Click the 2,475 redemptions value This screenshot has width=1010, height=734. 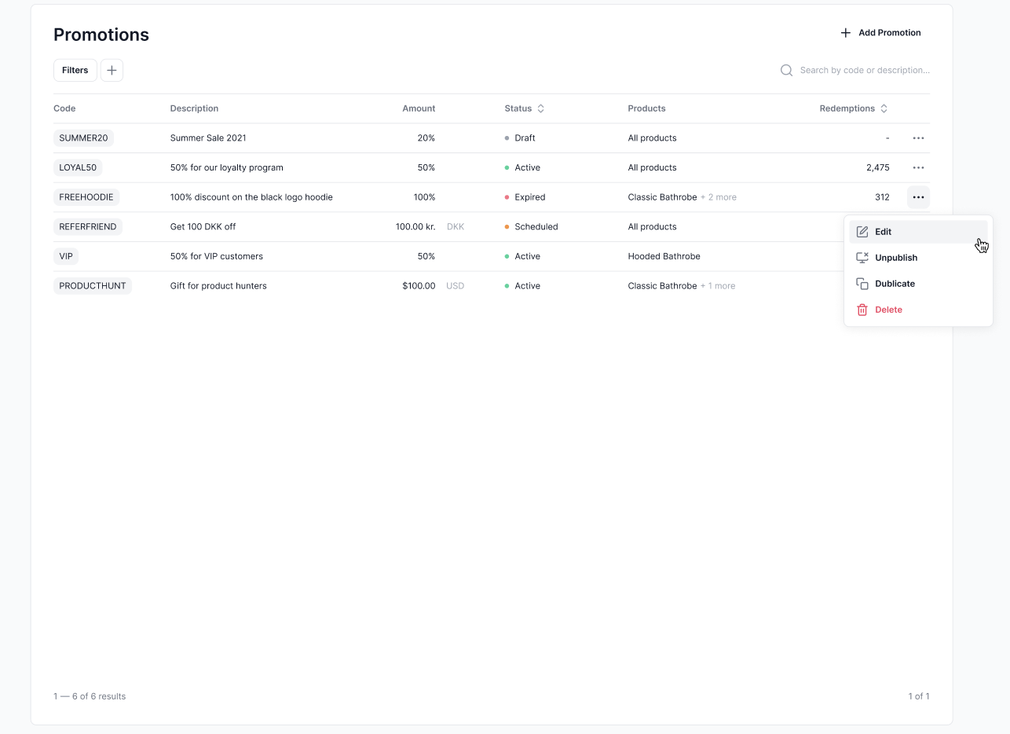point(878,167)
